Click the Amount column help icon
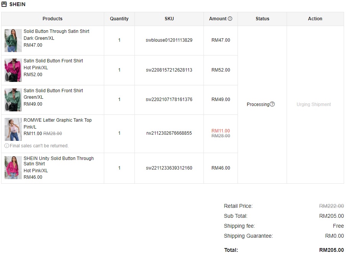Viewport: 346px width, 253px height. tap(230, 18)
